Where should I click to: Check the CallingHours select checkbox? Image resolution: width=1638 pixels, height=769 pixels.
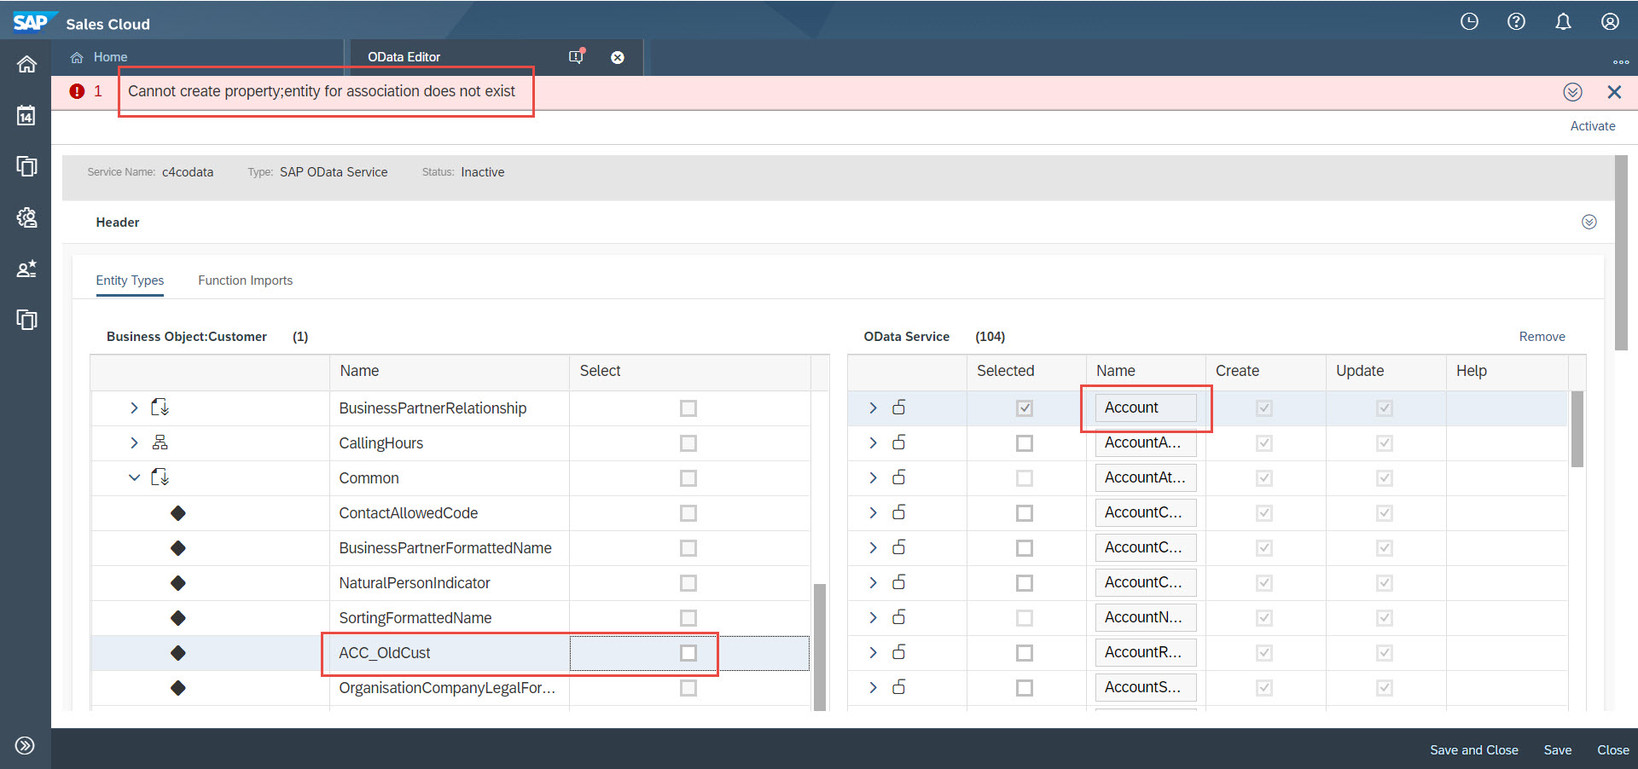pos(688,443)
